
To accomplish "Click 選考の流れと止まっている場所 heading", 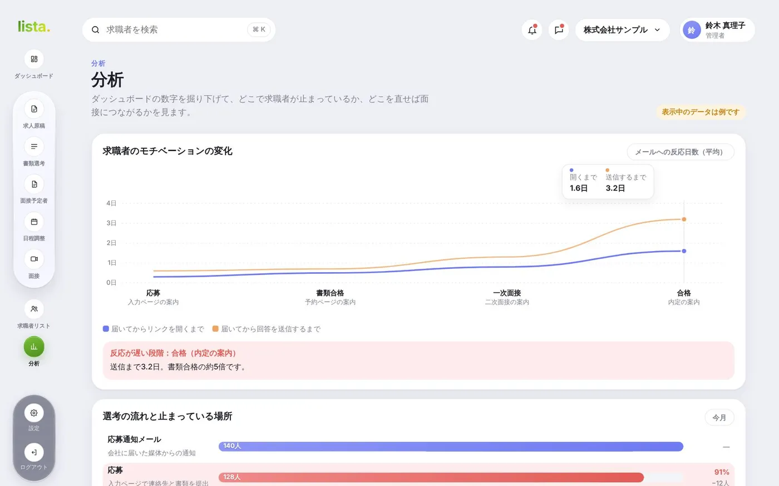I will (167, 417).
